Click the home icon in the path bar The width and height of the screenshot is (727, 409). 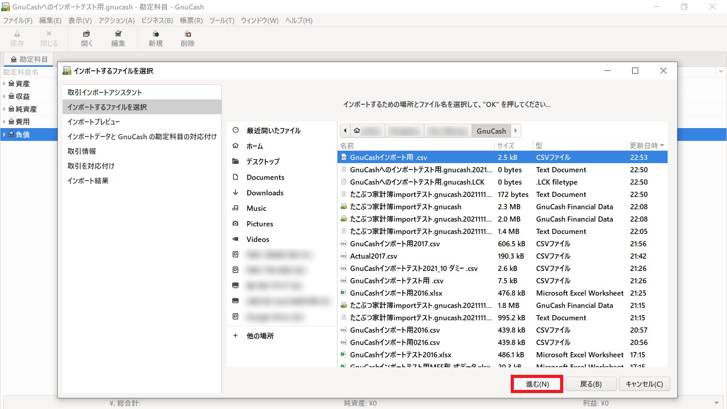tap(357, 131)
